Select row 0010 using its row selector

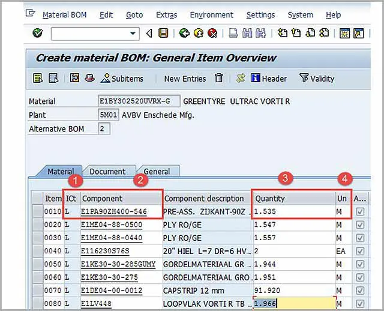38,211
